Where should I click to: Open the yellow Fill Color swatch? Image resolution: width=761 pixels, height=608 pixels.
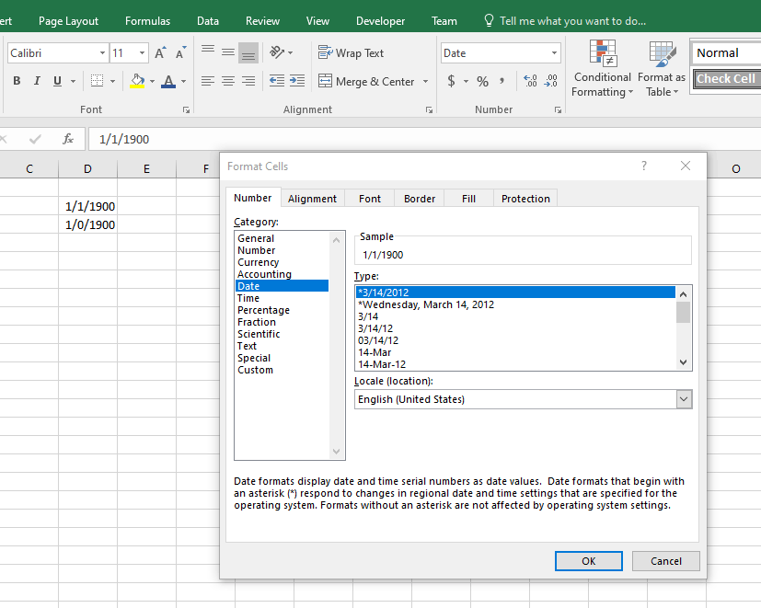pos(137,81)
